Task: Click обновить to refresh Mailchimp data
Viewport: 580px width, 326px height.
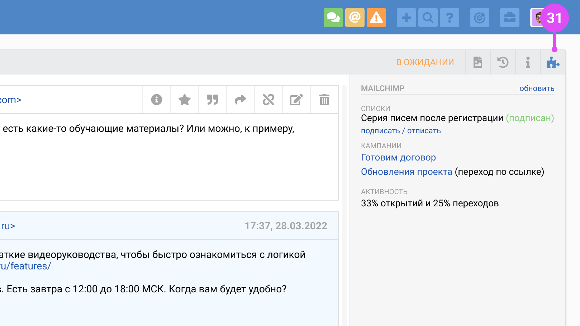Action: (536, 88)
